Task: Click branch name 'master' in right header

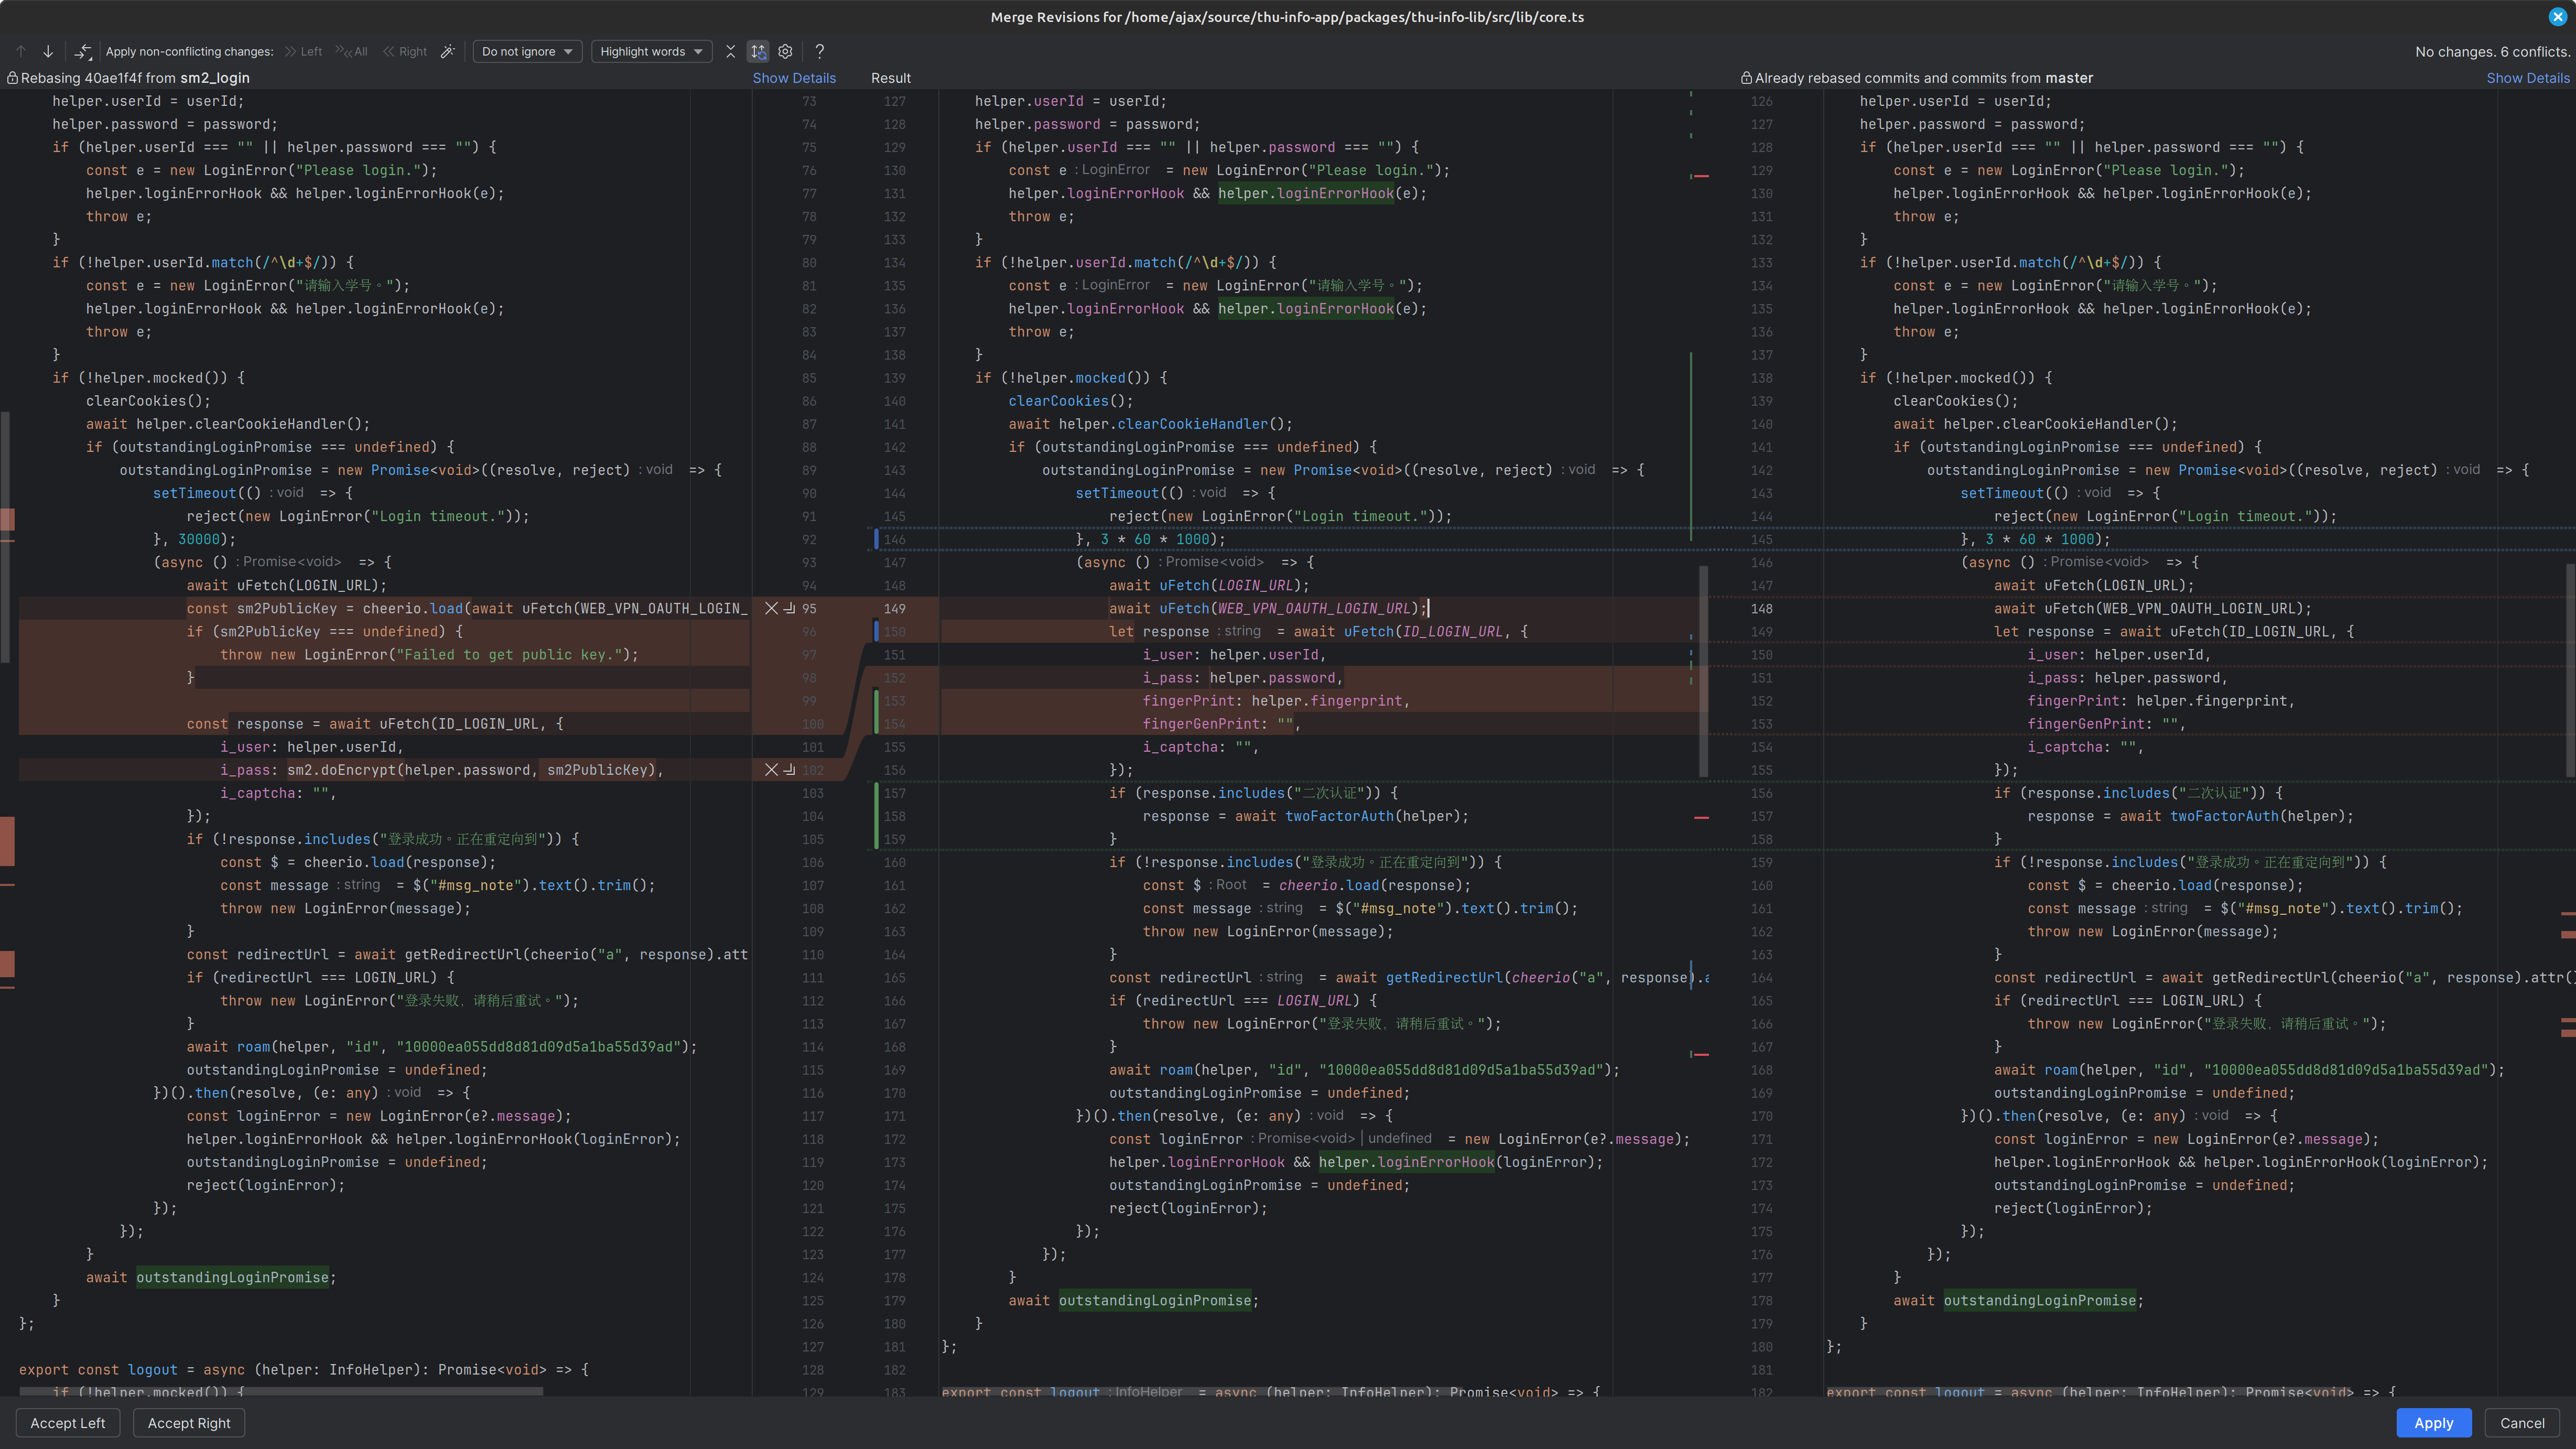Action: (x=2069, y=78)
